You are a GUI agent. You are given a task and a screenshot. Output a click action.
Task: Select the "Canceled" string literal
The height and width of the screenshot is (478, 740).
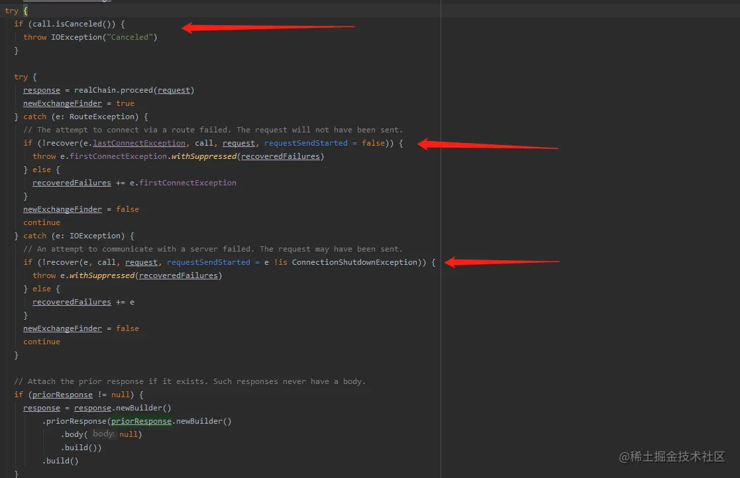point(130,37)
